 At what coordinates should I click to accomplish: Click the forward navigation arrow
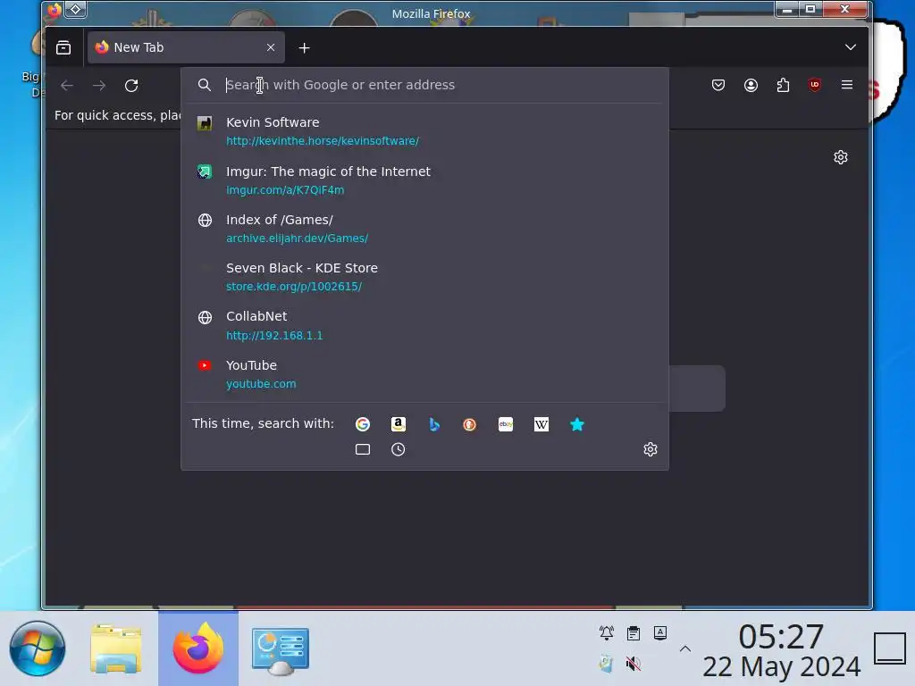[x=99, y=85]
